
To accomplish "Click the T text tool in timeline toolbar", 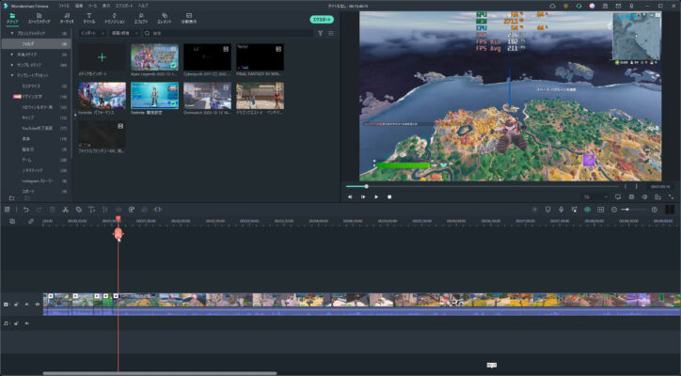I will [x=91, y=210].
